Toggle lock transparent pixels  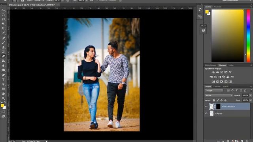point(213,100)
